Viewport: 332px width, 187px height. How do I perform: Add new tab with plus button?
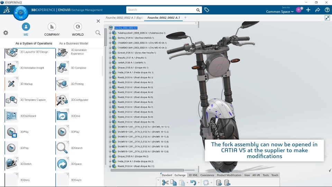tap(185, 18)
